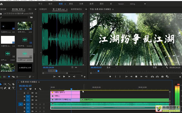Select the Type tool
182x113 pixels.
click(x=13, y=88)
